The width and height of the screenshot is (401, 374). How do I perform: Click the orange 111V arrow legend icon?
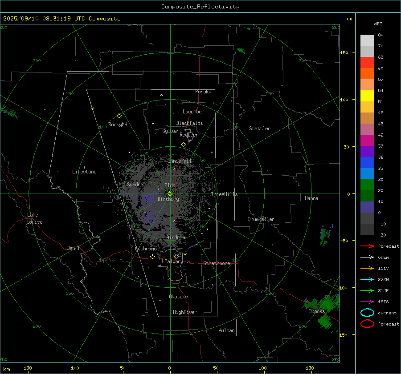tap(367, 268)
